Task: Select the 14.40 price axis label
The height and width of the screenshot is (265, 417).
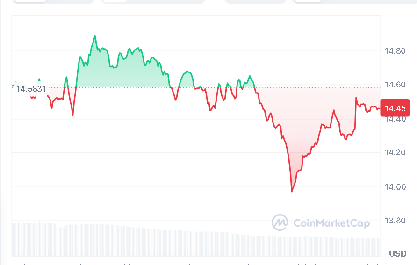Action: tap(395, 119)
